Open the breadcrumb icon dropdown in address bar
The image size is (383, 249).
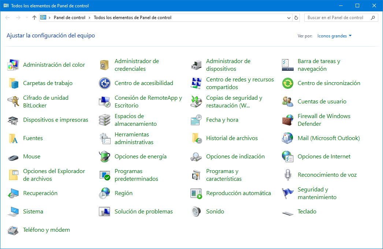(44, 17)
